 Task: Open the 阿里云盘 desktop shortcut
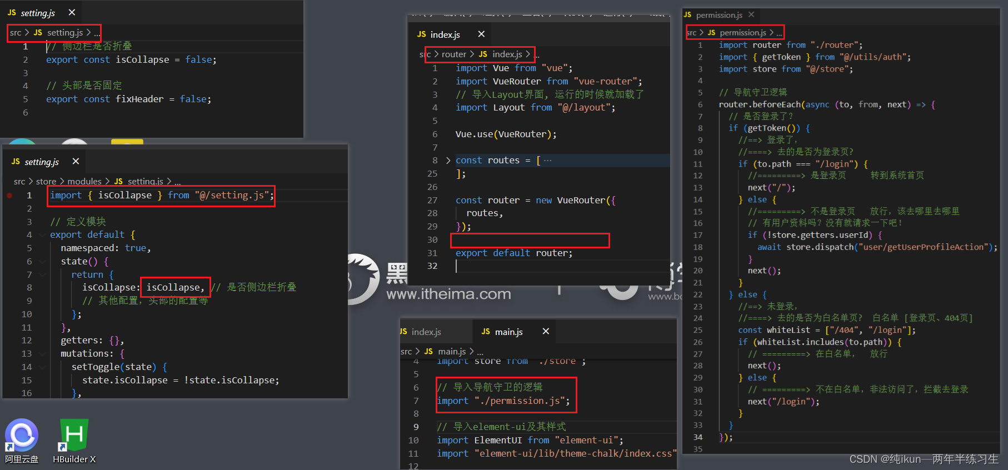click(22, 441)
